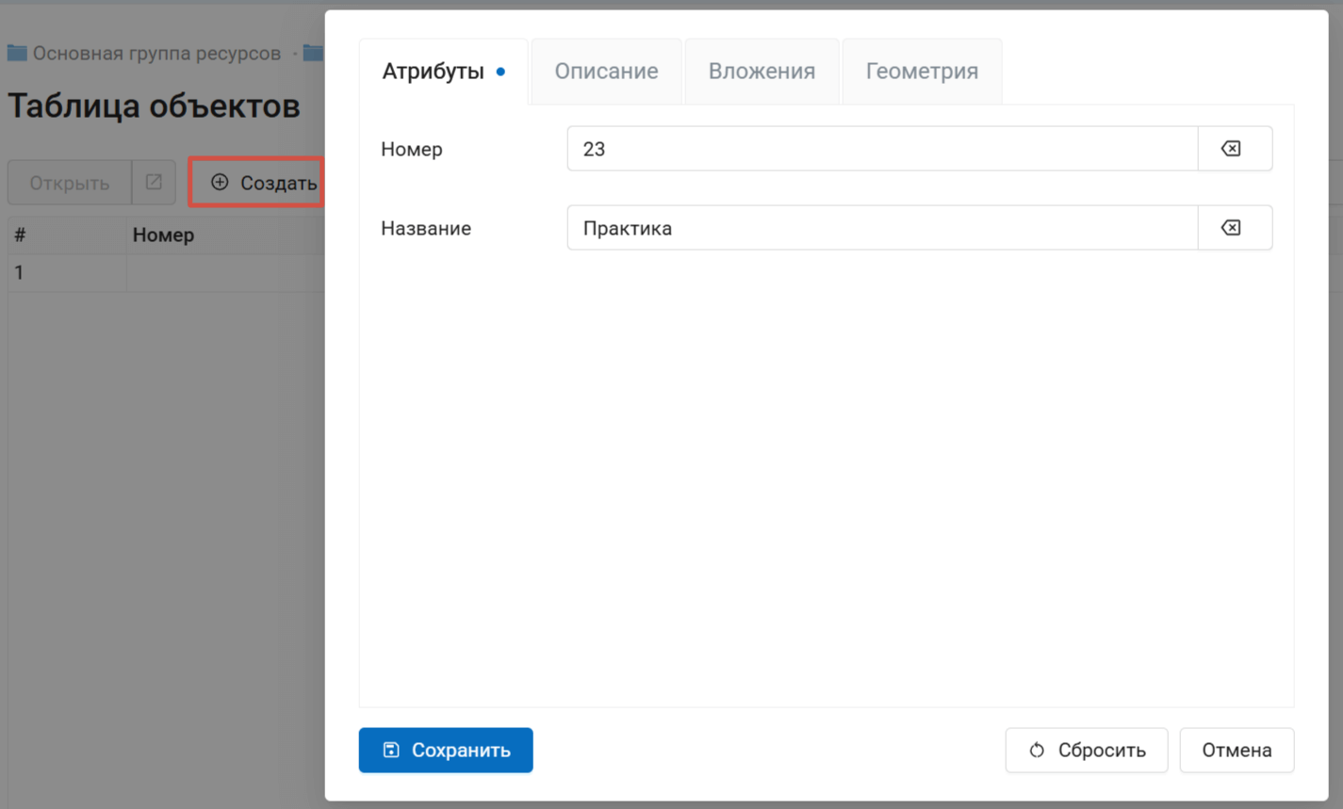Image resolution: width=1343 pixels, height=809 pixels.
Task: Click the Открыть button
Action: click(69, 183)
